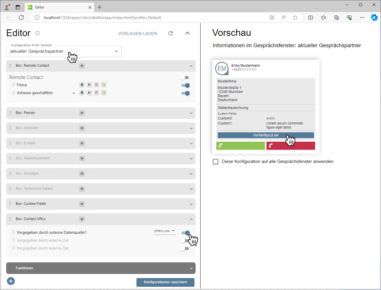This screenshot has height=290, width=381.
Task: Click the browser favorites star icon
Action: tap(295, 17)
